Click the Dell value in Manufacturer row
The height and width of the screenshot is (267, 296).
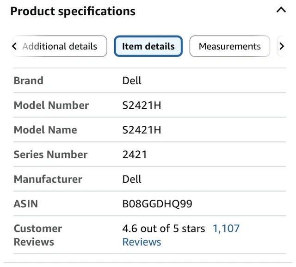tap(132, 179)
